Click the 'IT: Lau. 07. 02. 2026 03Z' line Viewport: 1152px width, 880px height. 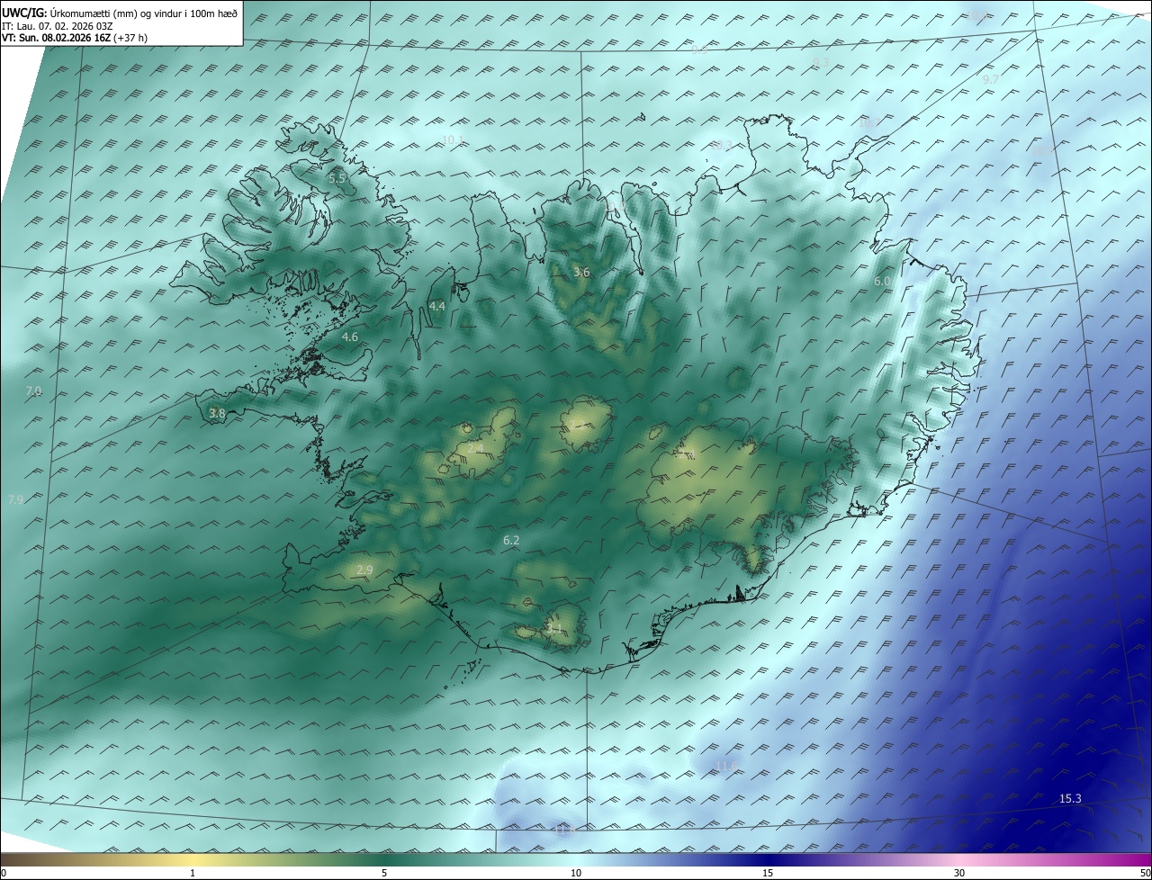point(58,26)
